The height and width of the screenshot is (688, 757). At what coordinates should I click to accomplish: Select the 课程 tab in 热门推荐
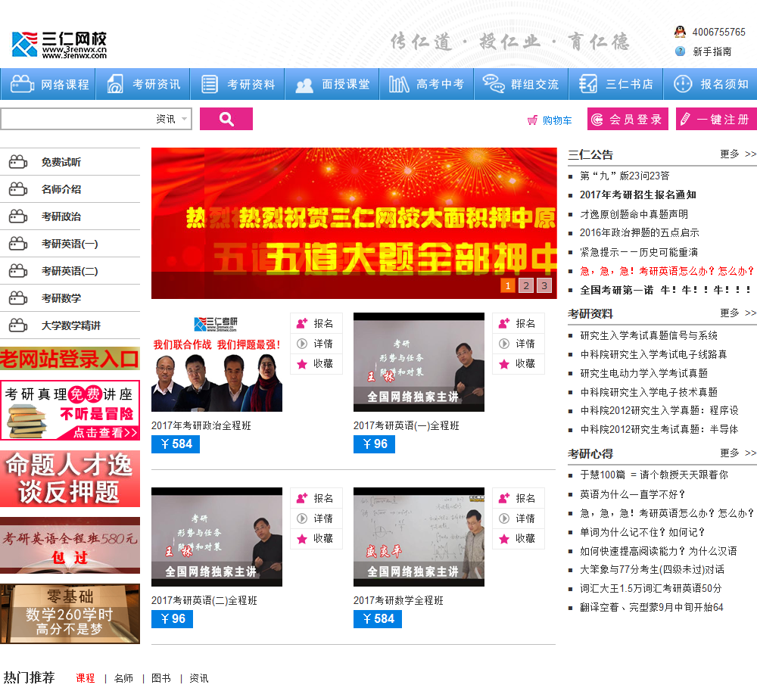(x=86, y=678)
